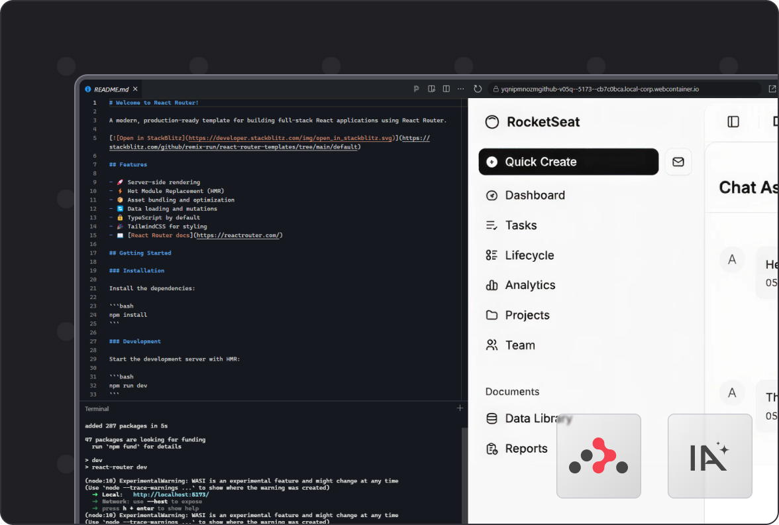Click the RocketSeat logo icon

tap(492, 122)
